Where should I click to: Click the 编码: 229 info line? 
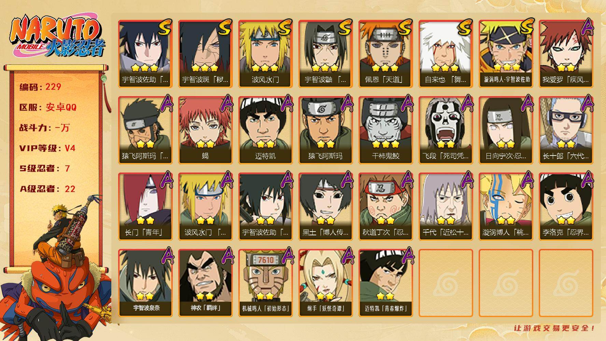click(40, 87)
